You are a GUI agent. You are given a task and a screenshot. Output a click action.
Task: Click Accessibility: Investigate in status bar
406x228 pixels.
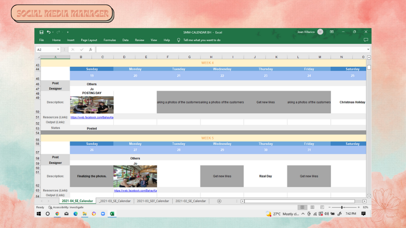pyautogui.click(x=66, y=207)
